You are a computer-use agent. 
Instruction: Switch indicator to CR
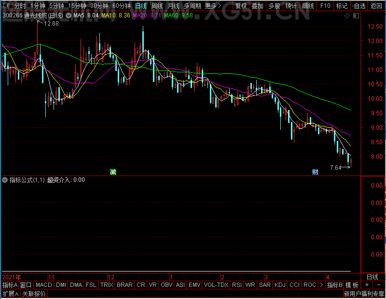[141, 285]
